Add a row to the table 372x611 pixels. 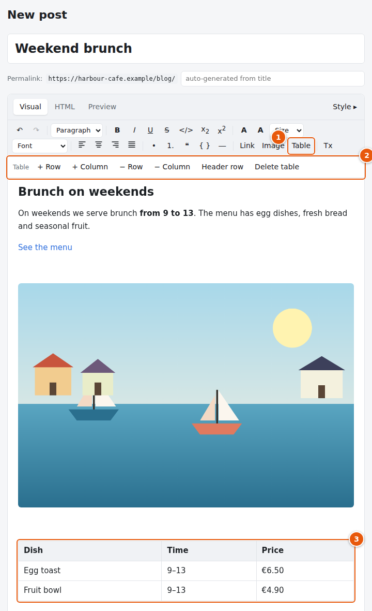click(x=49, y=167)
